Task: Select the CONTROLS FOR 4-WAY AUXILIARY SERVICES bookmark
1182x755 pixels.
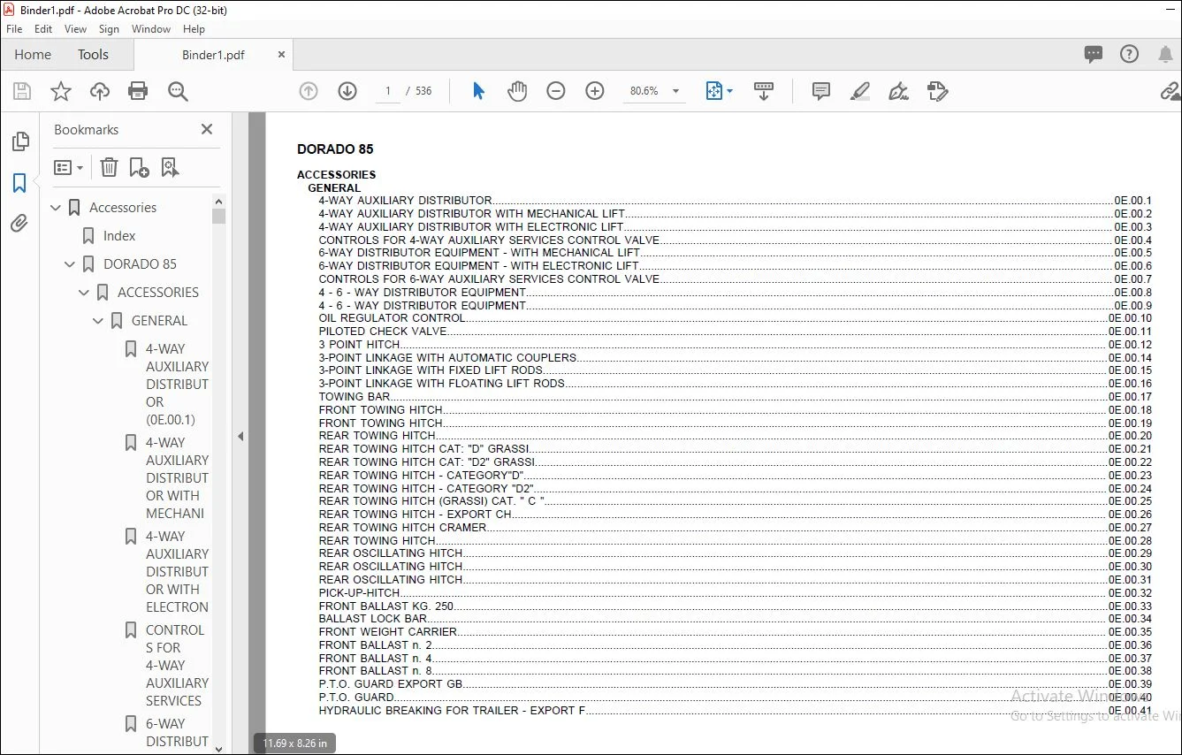Action: [x=178, y=666]
